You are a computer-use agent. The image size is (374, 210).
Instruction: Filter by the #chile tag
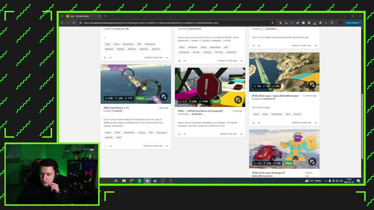coord(117,132)
